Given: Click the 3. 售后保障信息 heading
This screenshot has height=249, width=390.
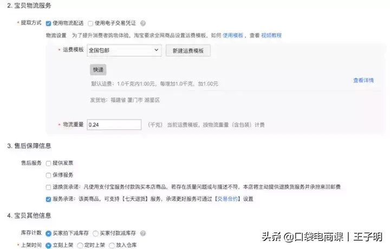Looking at the screenshot, I should pyautogui.click(x=29, y=146).
